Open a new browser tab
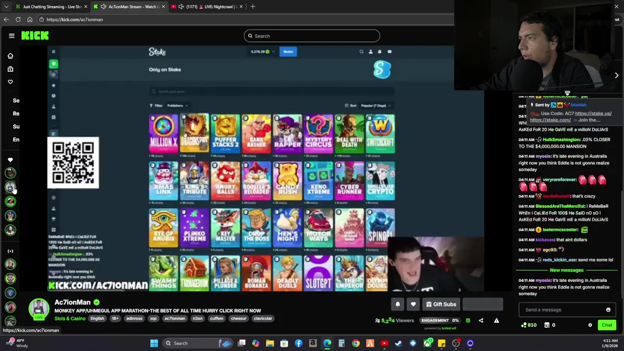 253,6
